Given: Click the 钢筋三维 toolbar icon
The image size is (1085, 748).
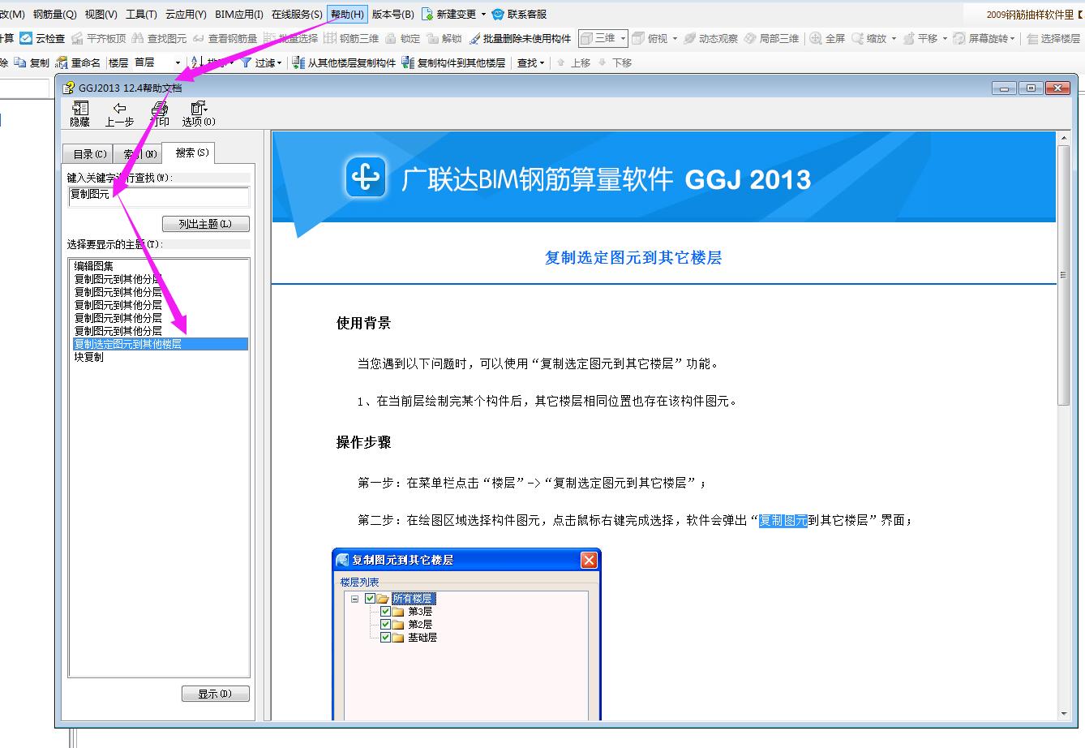Looking at the screenshot, I should click(330, 38).
